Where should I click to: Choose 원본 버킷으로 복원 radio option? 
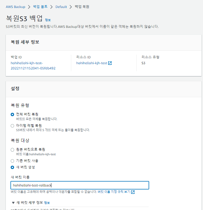pyautogui.click(x=12, y=150)
